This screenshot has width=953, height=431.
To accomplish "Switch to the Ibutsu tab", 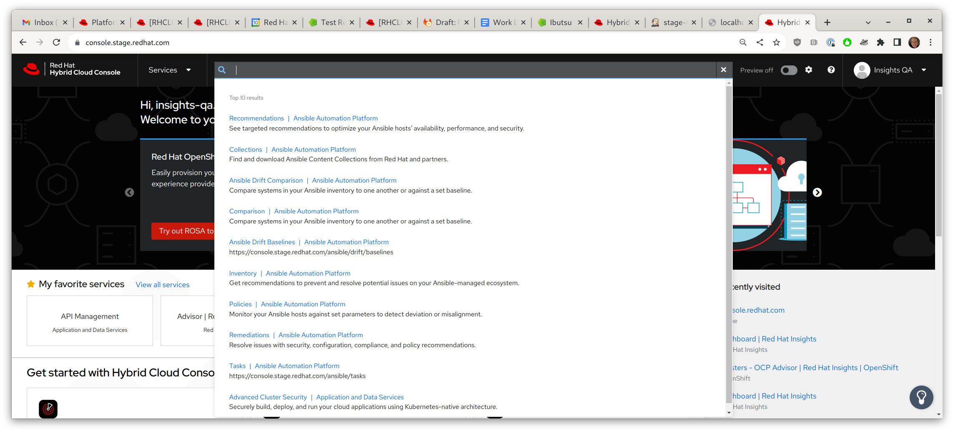I will [561, 22].
